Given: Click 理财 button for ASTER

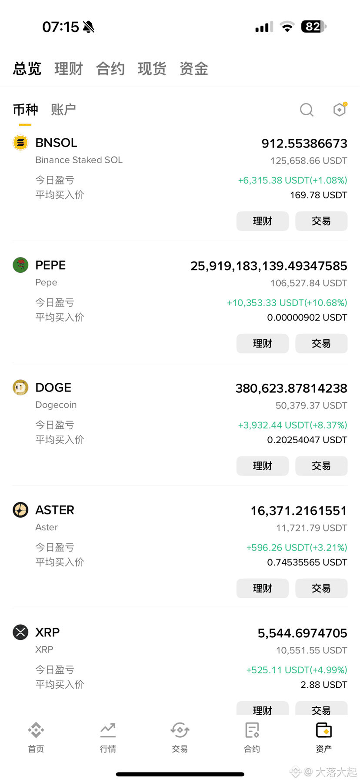Looking at the screenshot, I should point(263,588).
